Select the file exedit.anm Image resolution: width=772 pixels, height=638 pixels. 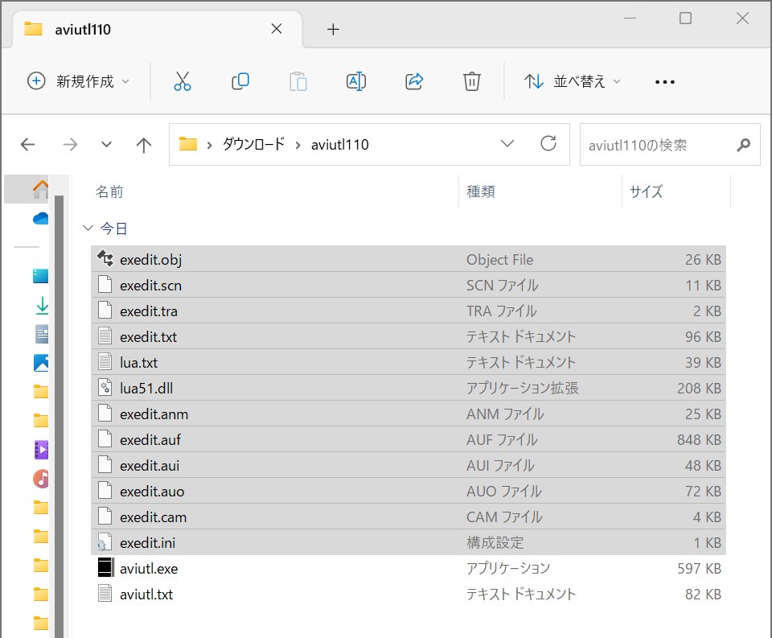click(409, 414)
